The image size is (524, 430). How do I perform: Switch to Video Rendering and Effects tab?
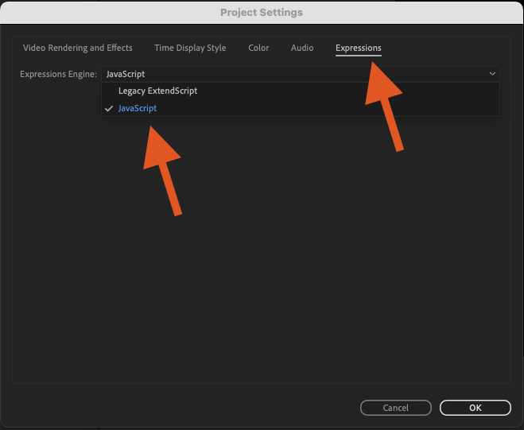pos(78,48)
